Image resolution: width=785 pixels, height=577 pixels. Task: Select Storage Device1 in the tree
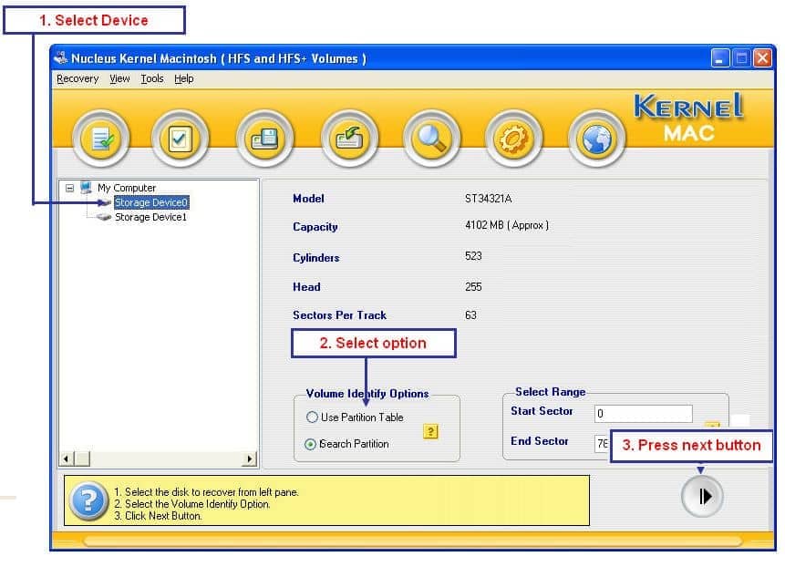150,217
